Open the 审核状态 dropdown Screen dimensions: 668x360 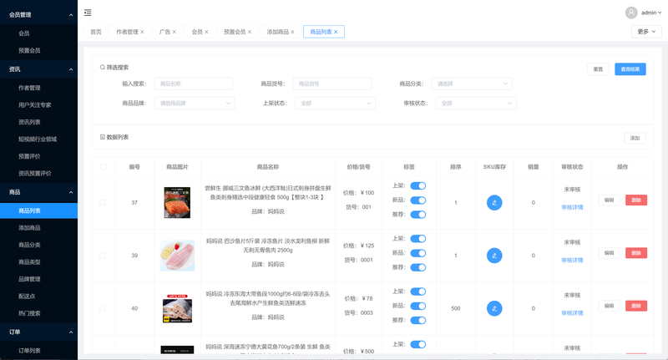[476, 103]
